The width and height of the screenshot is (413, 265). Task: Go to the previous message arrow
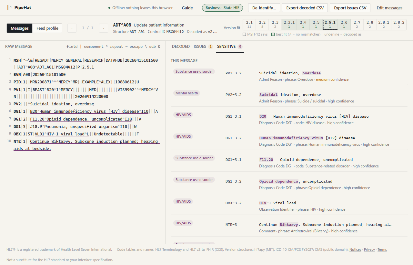coord(72,28)
